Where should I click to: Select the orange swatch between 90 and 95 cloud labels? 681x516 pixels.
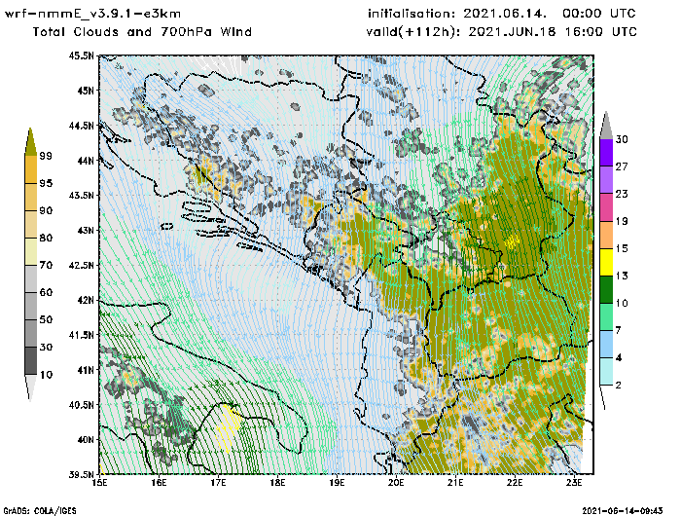(31, 197)
